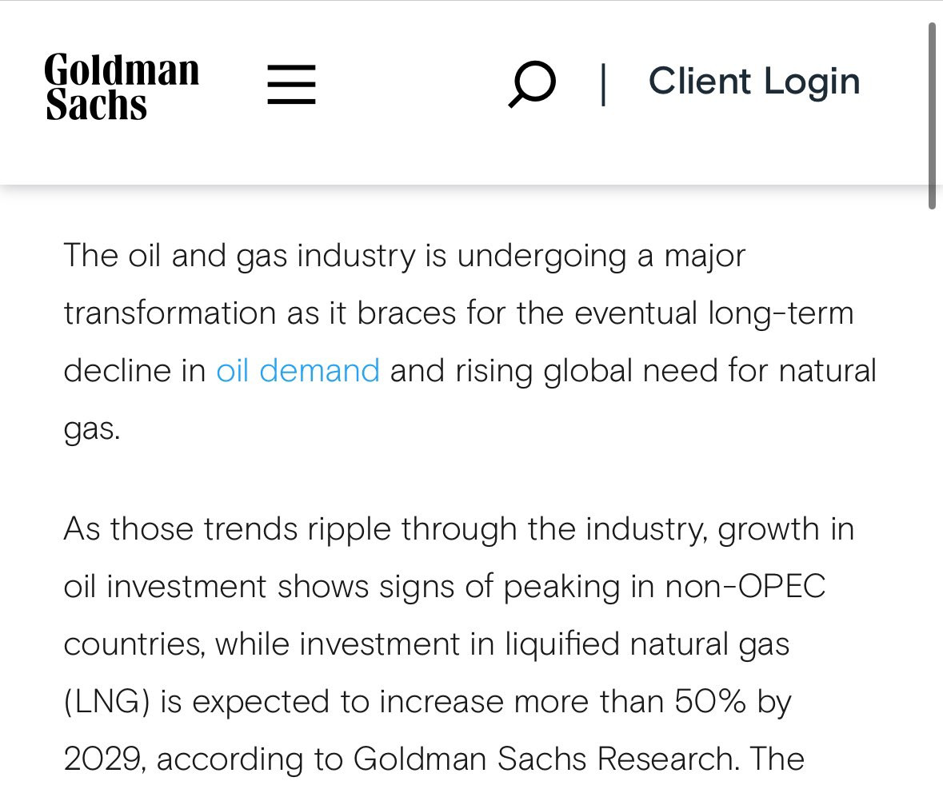
Task: Click the word "Sachs" in the logo
Action: [x=96, y=105]
